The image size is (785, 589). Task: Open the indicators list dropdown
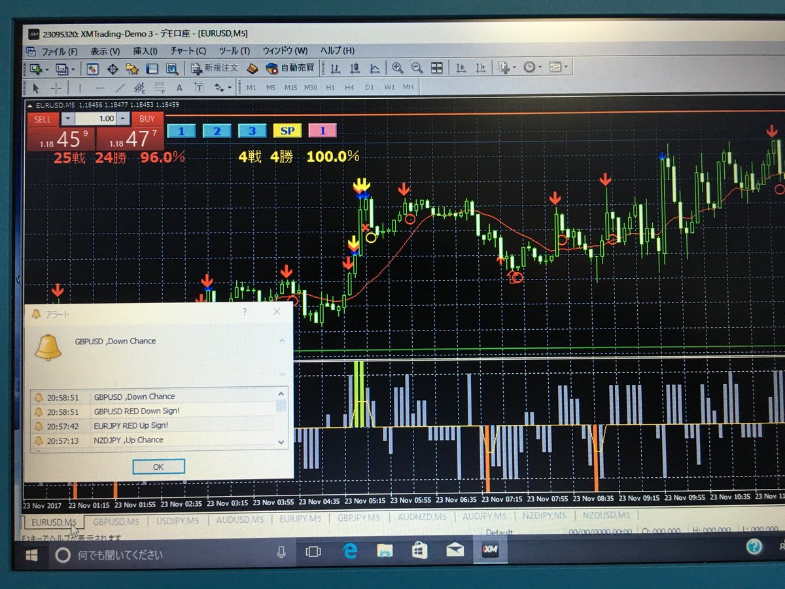point(506,67)
